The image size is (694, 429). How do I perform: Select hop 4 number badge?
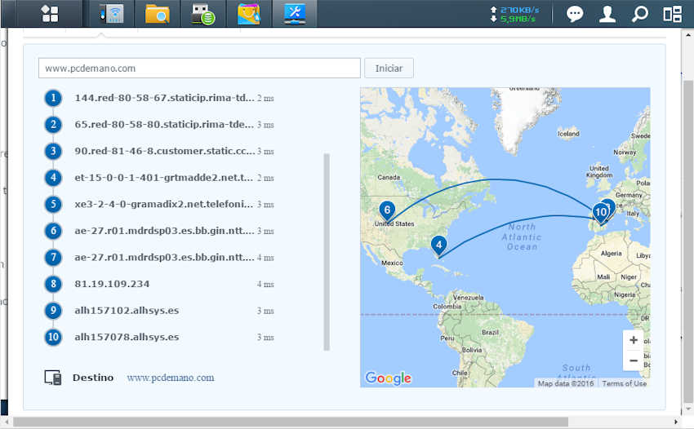pyautogui.click(x=53, y=177)
